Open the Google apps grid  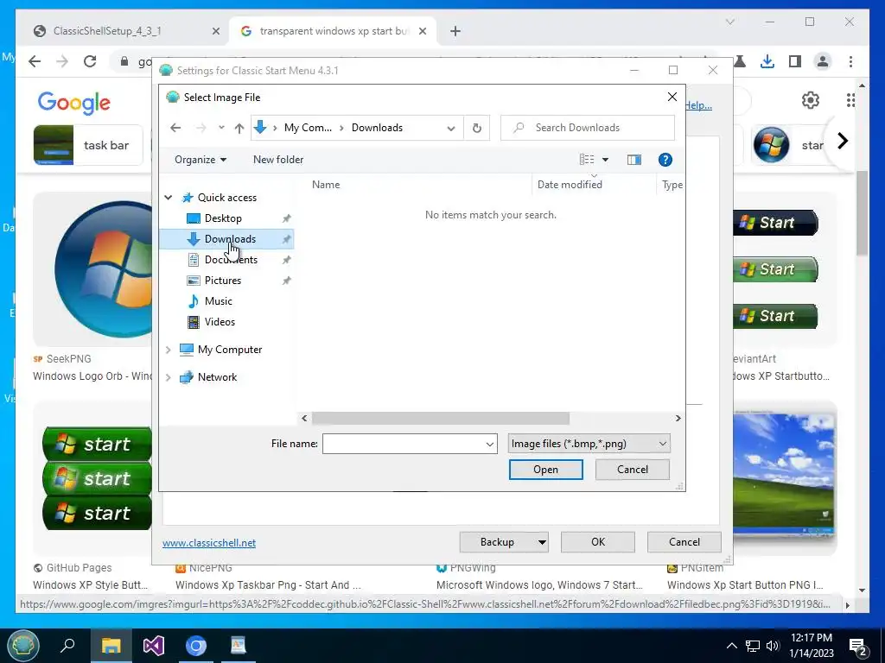[850, 100]
